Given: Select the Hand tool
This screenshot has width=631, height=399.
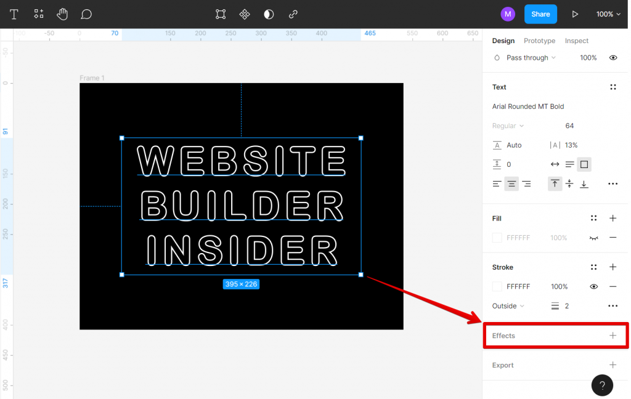Looking at the screenshot, I should [62, 14].
